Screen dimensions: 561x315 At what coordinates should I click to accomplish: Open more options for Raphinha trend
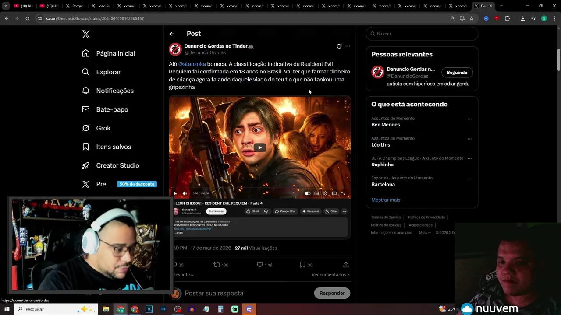coord(470,159)
